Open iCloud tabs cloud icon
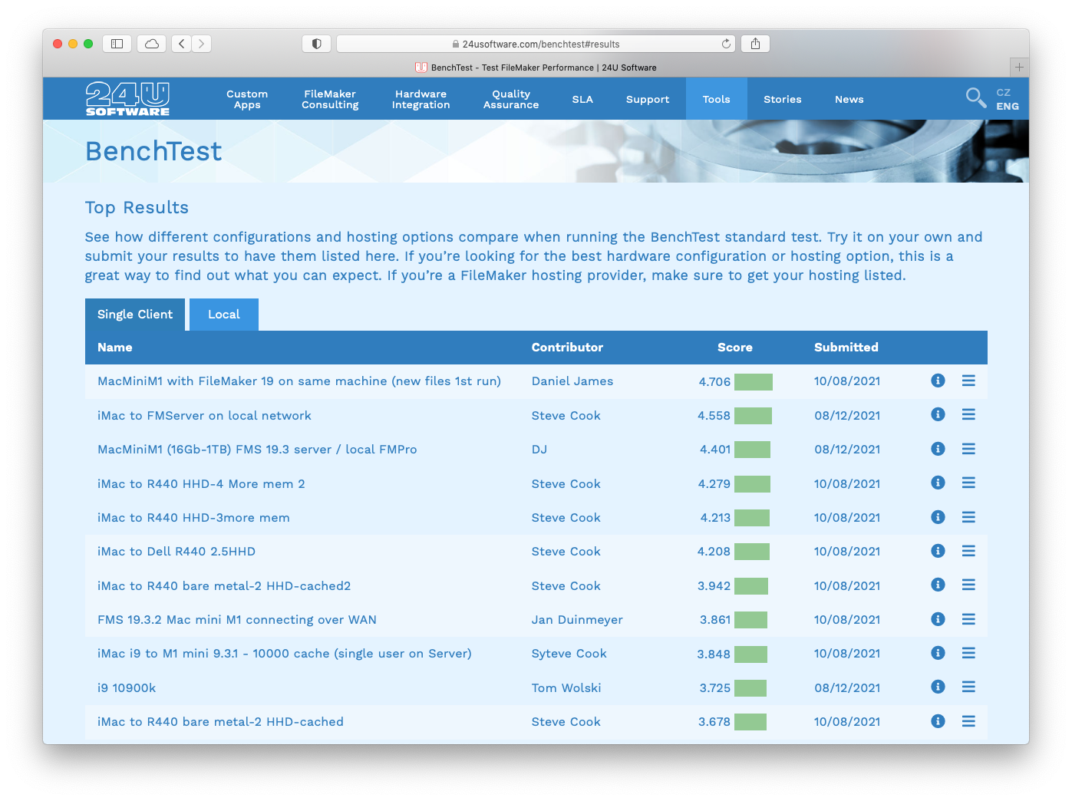 152,44
